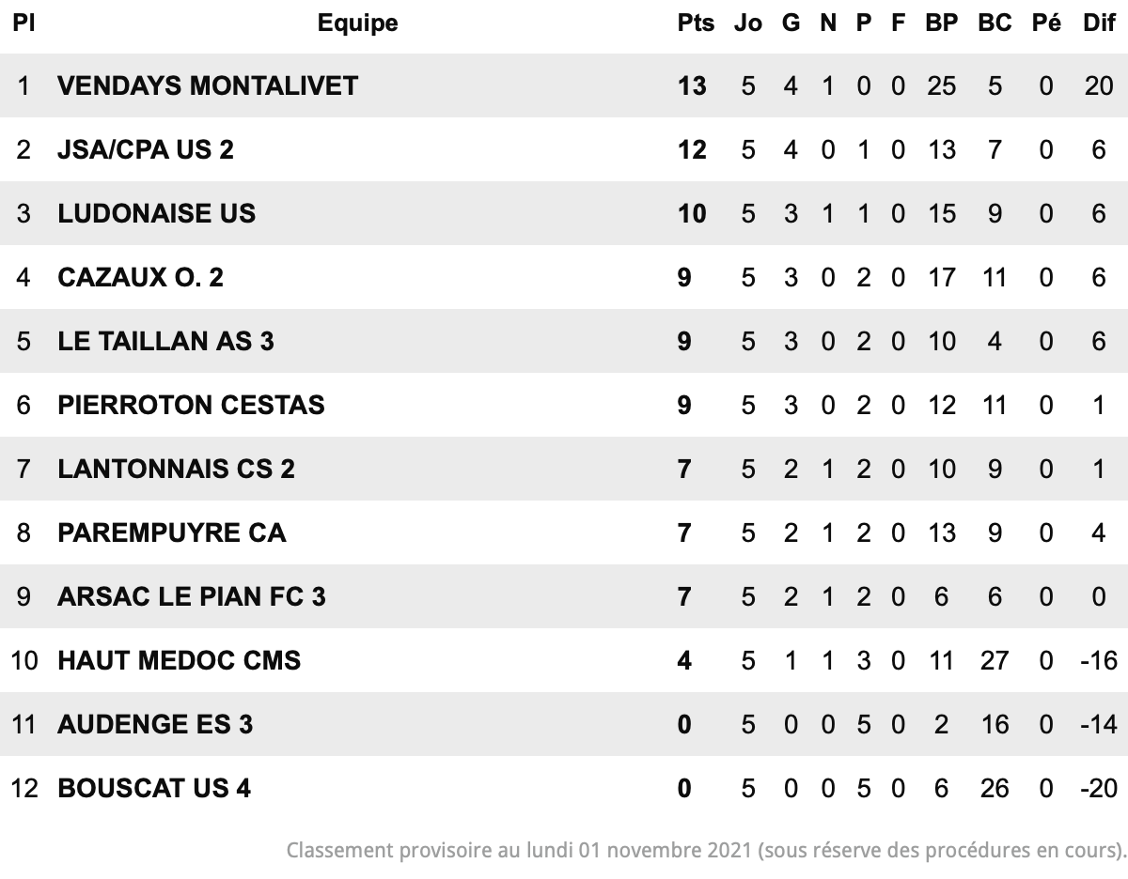
Task: Click the VENDAYS MONTALIVET team name
Action: click(x=208, y=85)
